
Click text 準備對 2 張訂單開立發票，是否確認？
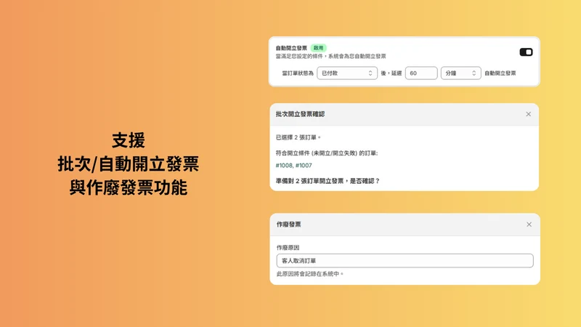coord(328,181)
